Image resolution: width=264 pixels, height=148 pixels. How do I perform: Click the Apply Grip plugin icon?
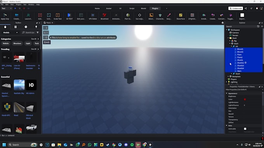coord(5,15)
